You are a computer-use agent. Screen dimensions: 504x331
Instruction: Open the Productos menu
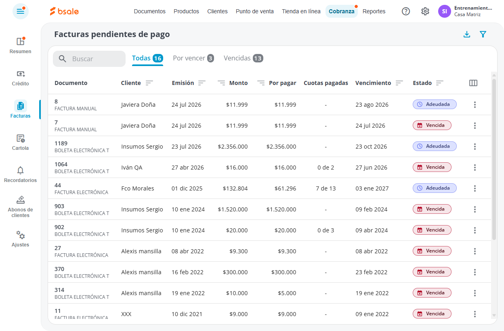[186, 11]
